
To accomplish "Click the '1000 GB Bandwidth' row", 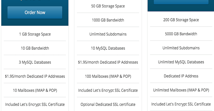I will (x=108, y=20).
